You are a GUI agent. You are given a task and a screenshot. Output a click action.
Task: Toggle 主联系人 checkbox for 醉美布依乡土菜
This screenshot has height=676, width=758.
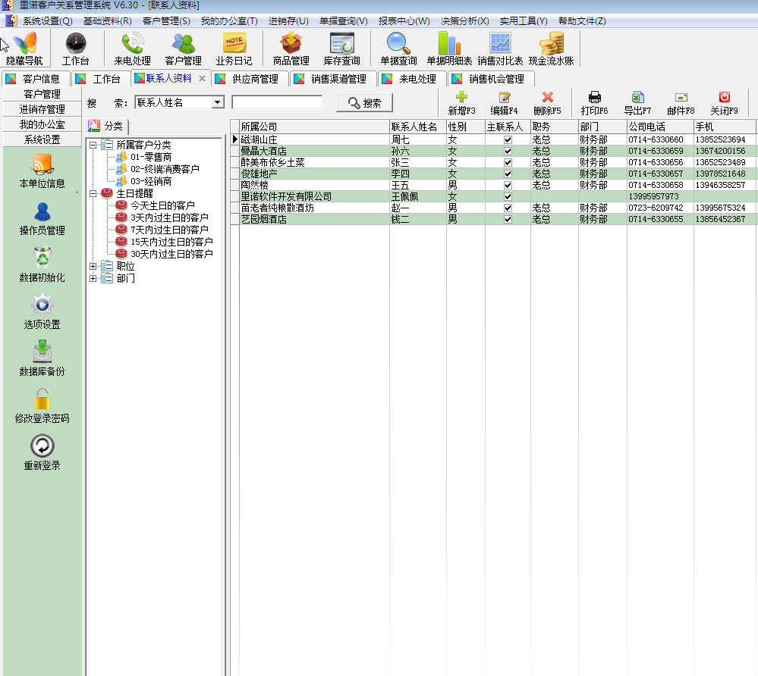508,162
